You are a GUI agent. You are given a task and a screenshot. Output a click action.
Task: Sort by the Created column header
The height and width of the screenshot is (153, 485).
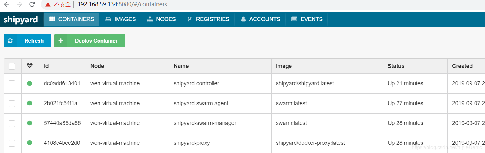(462, 66)
